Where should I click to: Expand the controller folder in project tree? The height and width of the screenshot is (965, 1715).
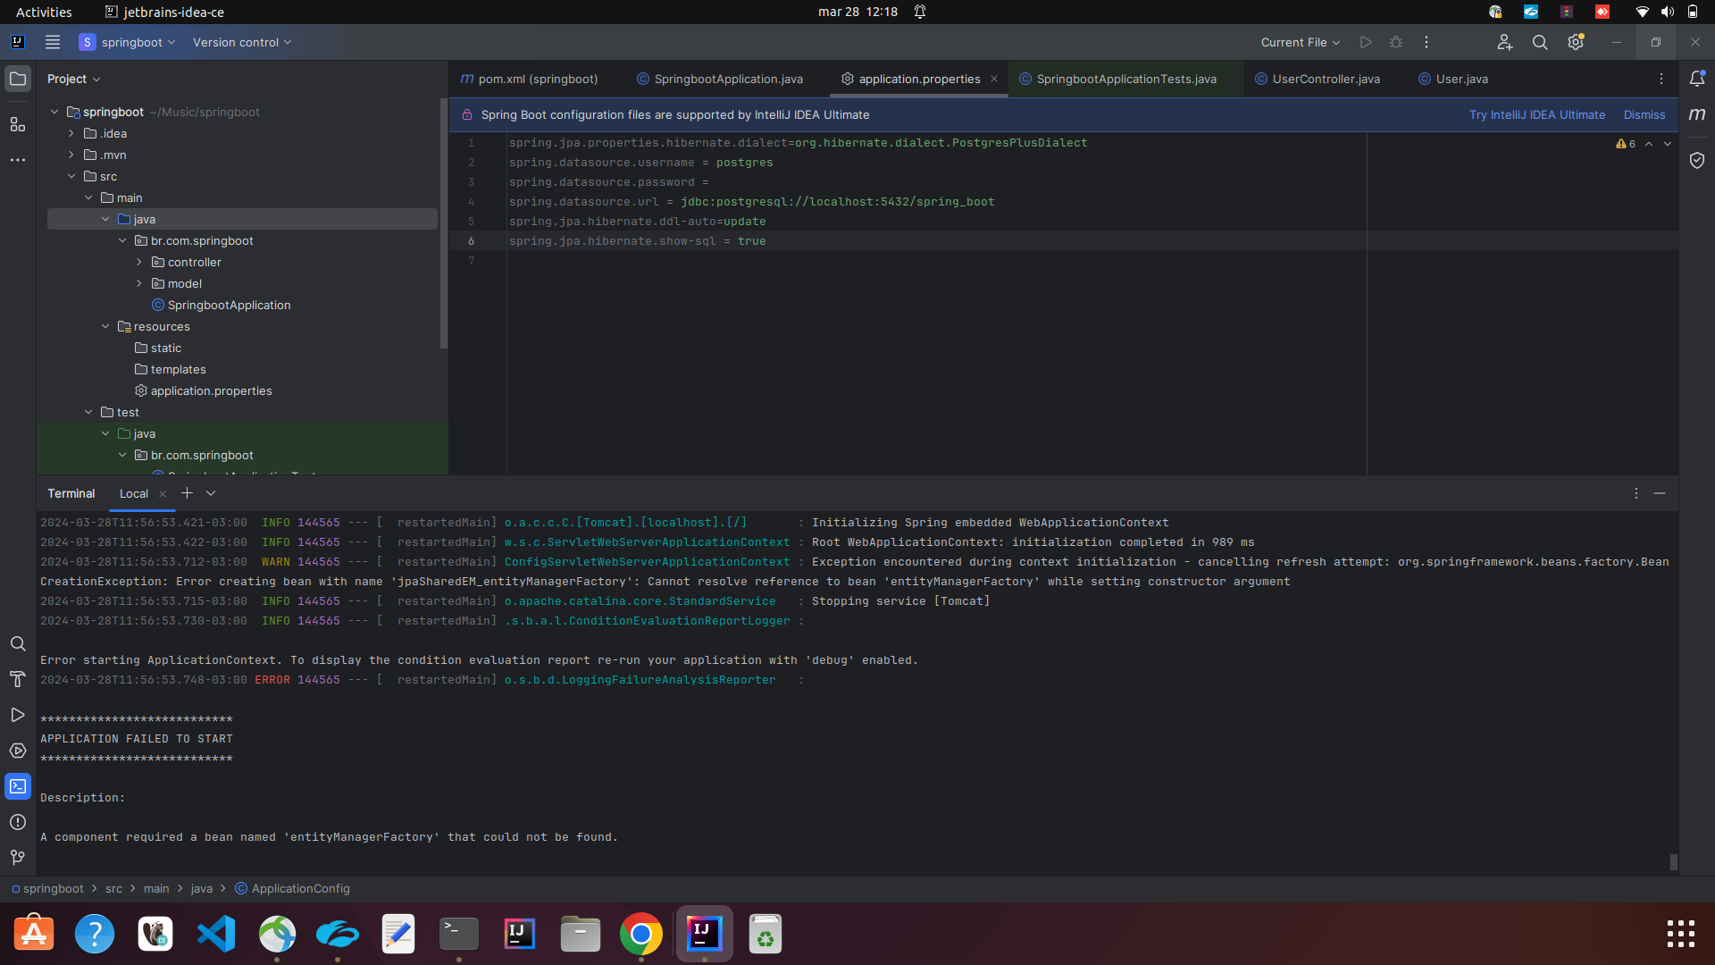click(x=139, y=262)
